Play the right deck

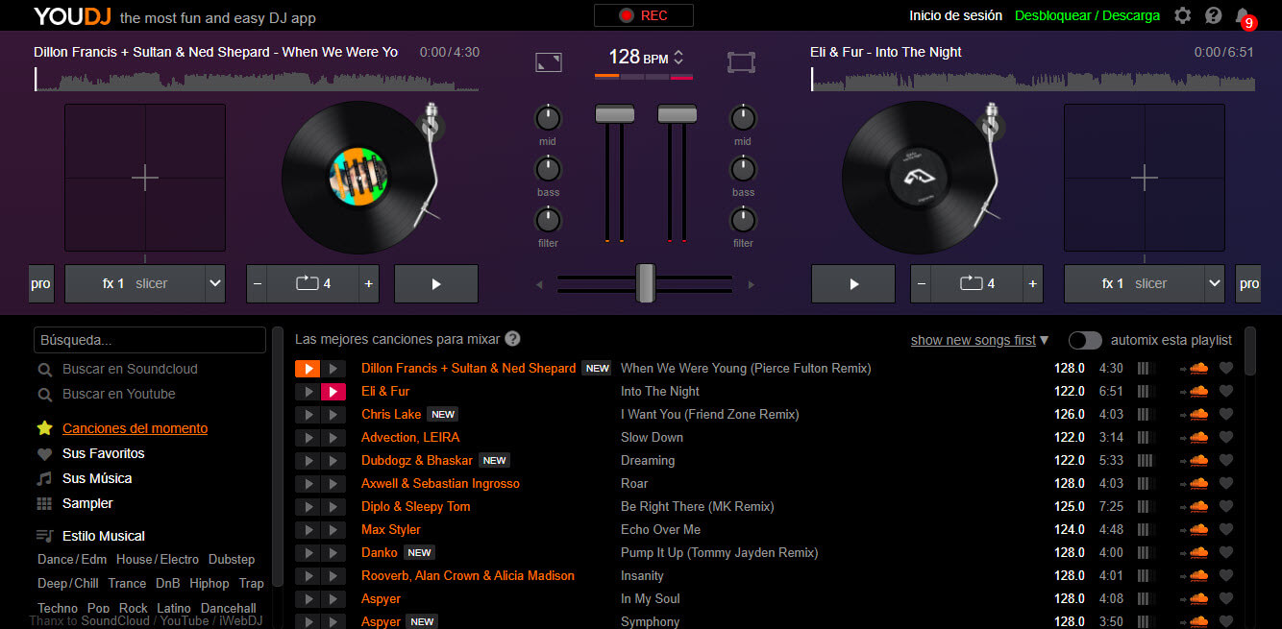pos(853,284)
